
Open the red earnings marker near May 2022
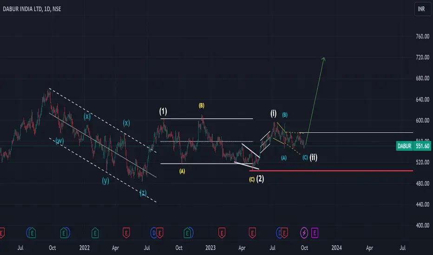coord(126,233)
